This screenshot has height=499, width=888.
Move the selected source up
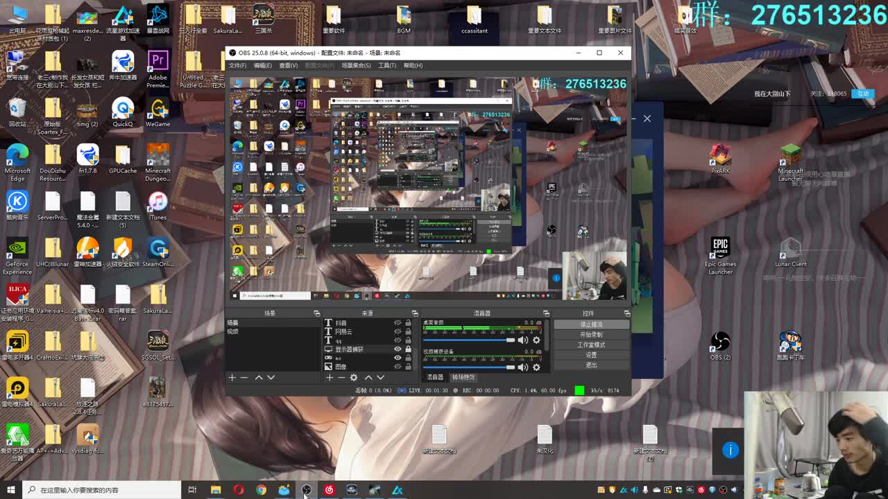tap(368, 377)
